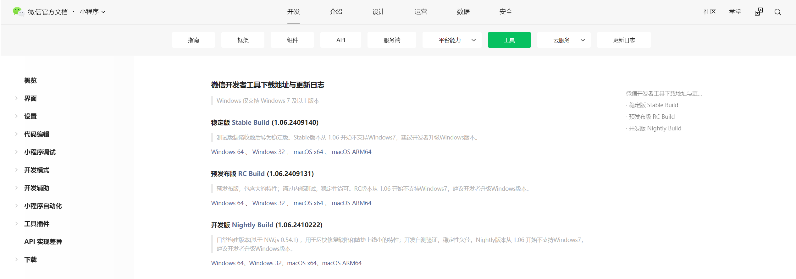796x279 pixels.
Task: Download Stable Build for macOS x64
Action: click(308, 152)
